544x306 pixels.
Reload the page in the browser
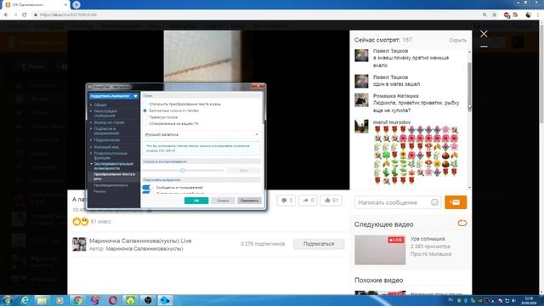pyautogui.click(x=25, y=15)
